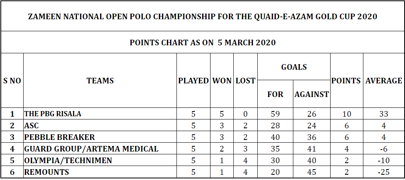The height and width of the screenshot is (180, 405).
Task: Click the PLAYED column header
Action: pos(193,81)
